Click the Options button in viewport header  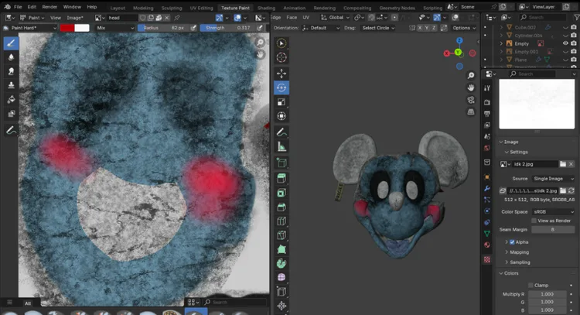pyautogui.click(x=463, y=27)
